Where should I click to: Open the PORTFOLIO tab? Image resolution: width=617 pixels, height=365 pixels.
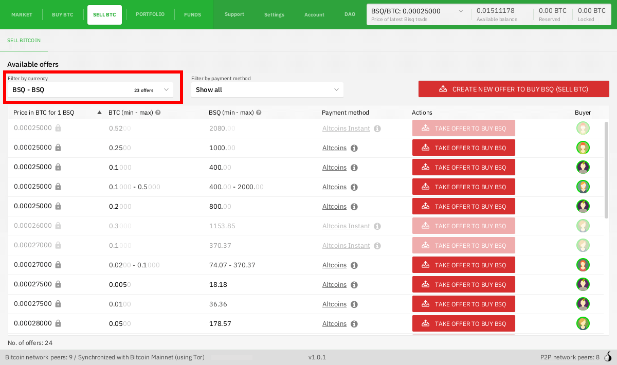tap(150, 14)
